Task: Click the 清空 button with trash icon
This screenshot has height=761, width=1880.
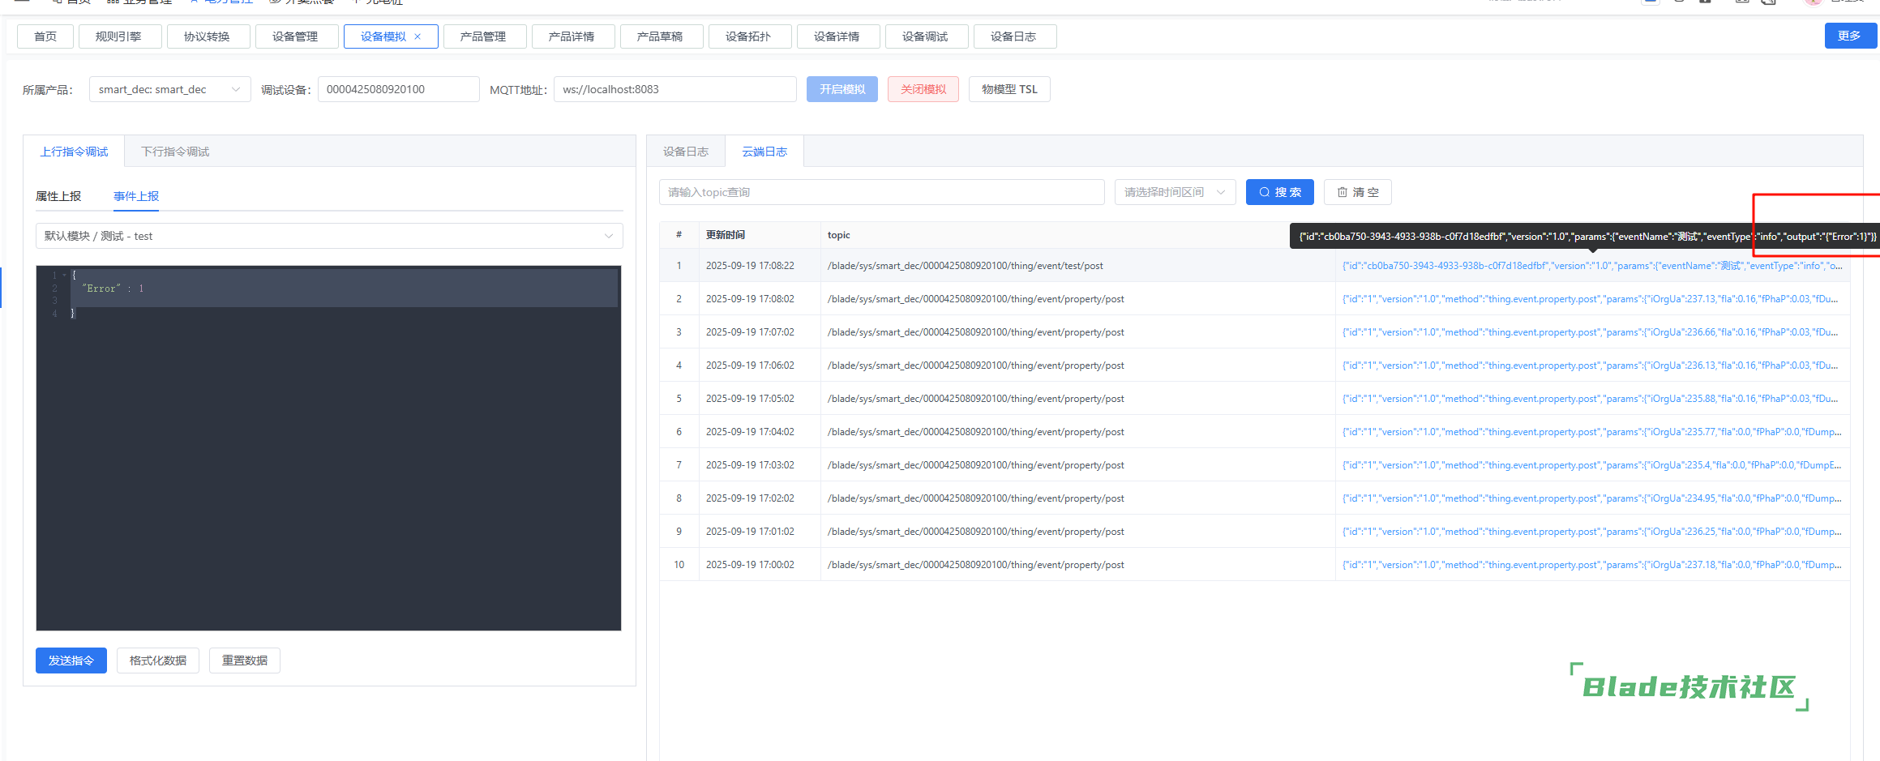Action: pos(1358,192)
